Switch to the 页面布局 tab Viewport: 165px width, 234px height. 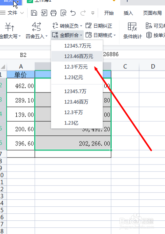pyautogui.click(x=152, y=13)
